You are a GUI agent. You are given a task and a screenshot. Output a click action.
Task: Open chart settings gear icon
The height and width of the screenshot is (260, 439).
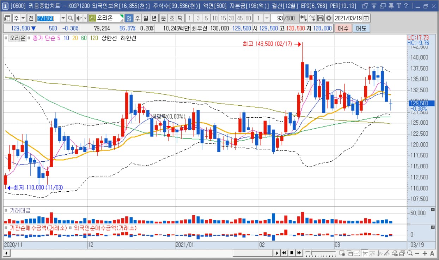pos(329,18)
